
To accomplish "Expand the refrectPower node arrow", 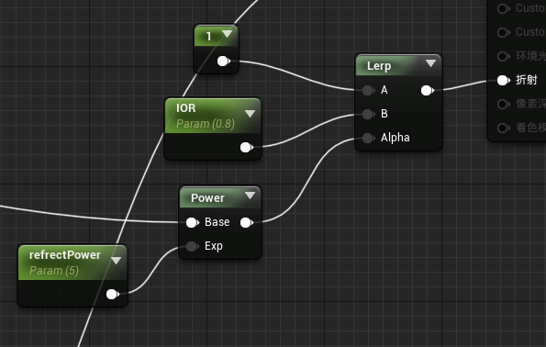I will [x=116, y=261].
